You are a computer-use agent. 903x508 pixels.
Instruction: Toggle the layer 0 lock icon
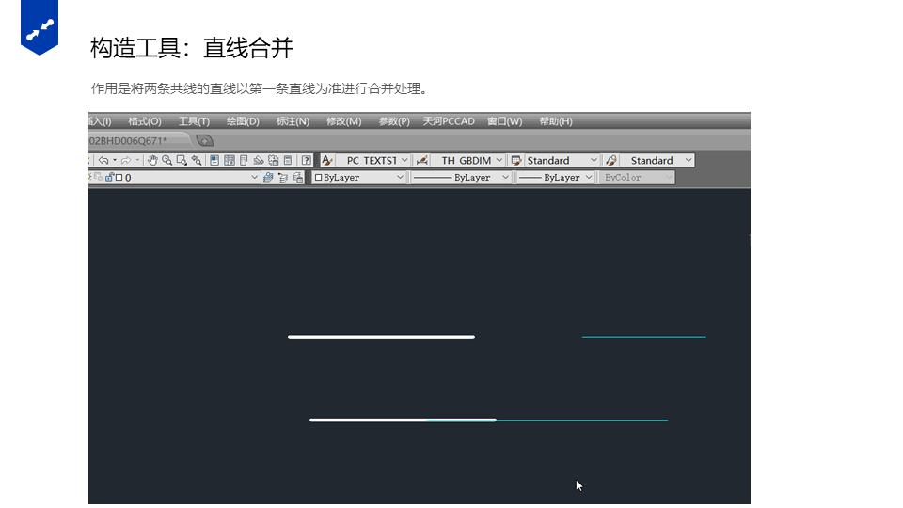pyautogui.click(x=109, y=178)
